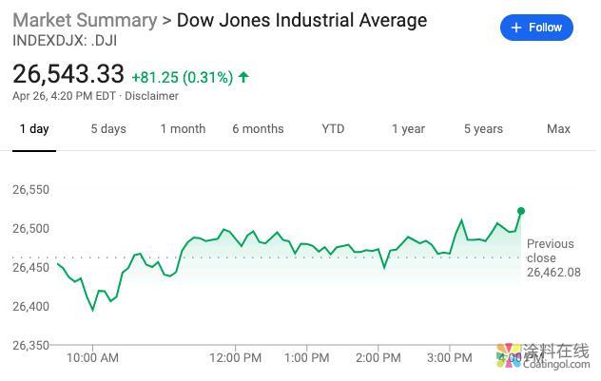
Task: Click the green end-point dot on chart
Action: tap(521, 211)
